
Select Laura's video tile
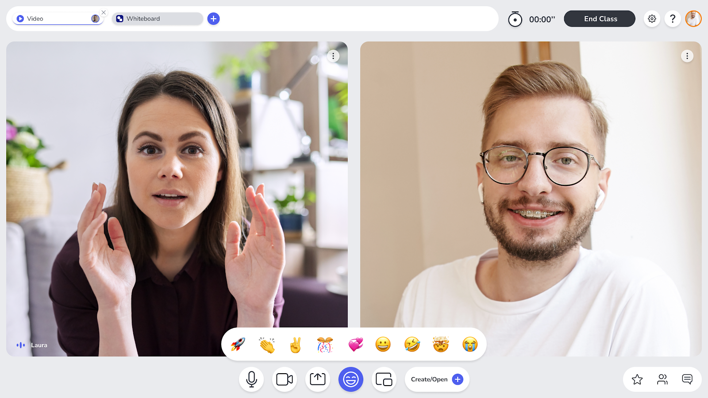(x=177, y=199)
